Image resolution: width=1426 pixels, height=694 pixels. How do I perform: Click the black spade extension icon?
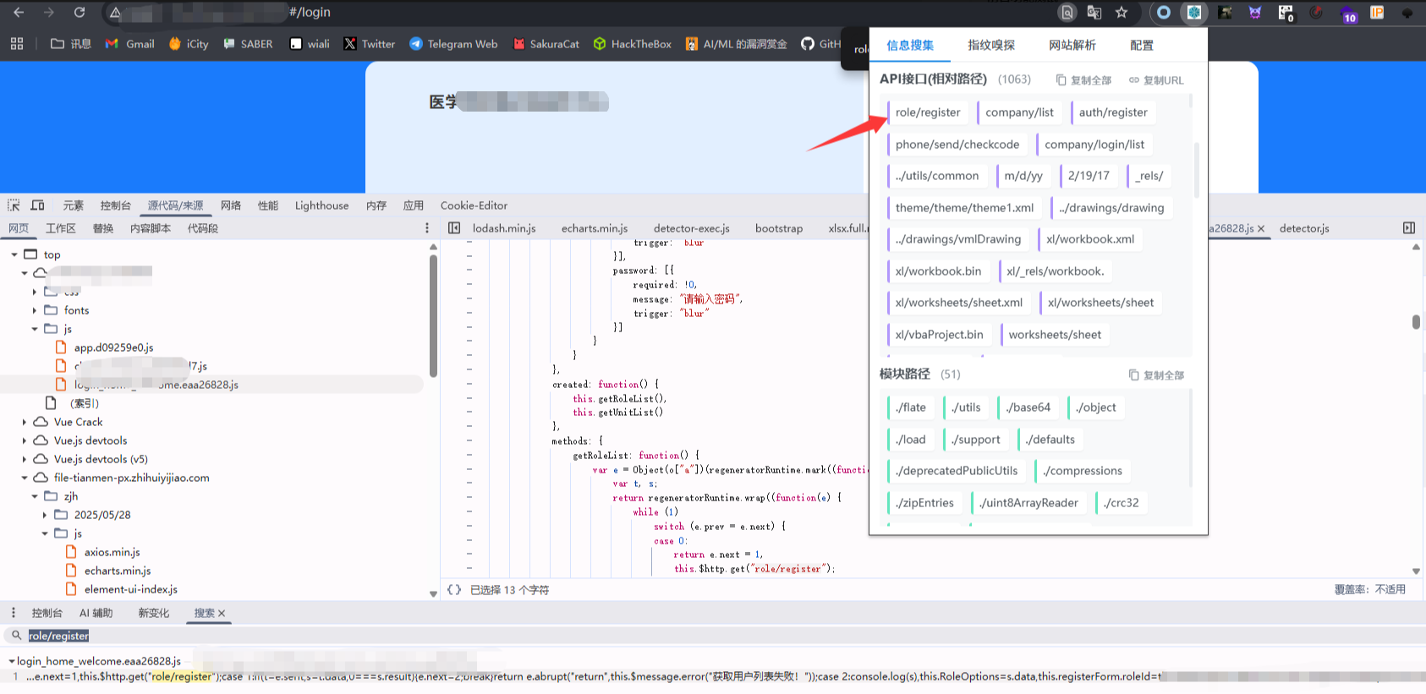point(1407,13)
